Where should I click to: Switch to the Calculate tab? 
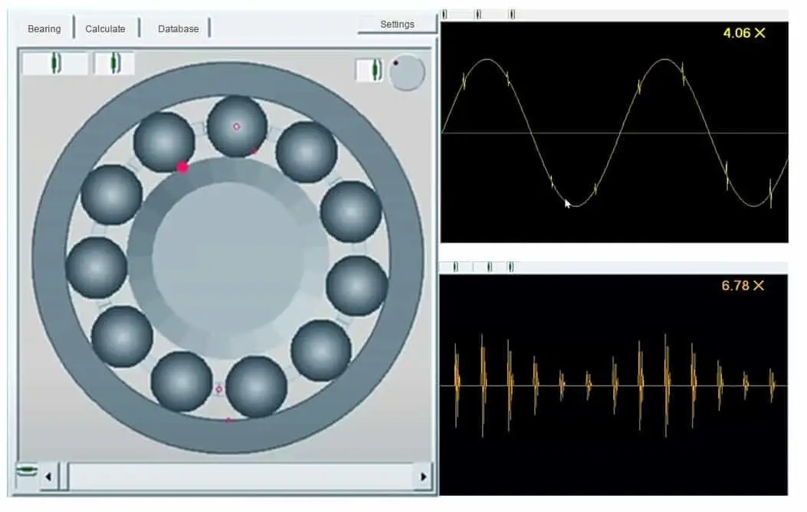pos(105,28)
